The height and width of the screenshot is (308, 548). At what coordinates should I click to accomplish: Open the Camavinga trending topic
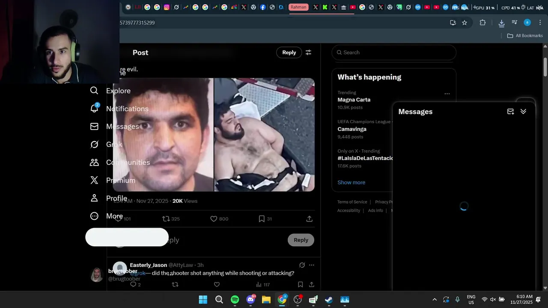click(x=352, y=129)
